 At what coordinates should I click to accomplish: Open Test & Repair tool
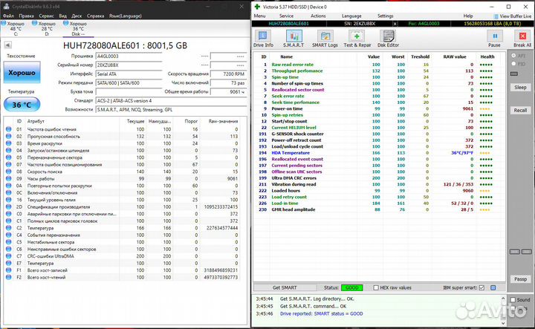point(357,39)
